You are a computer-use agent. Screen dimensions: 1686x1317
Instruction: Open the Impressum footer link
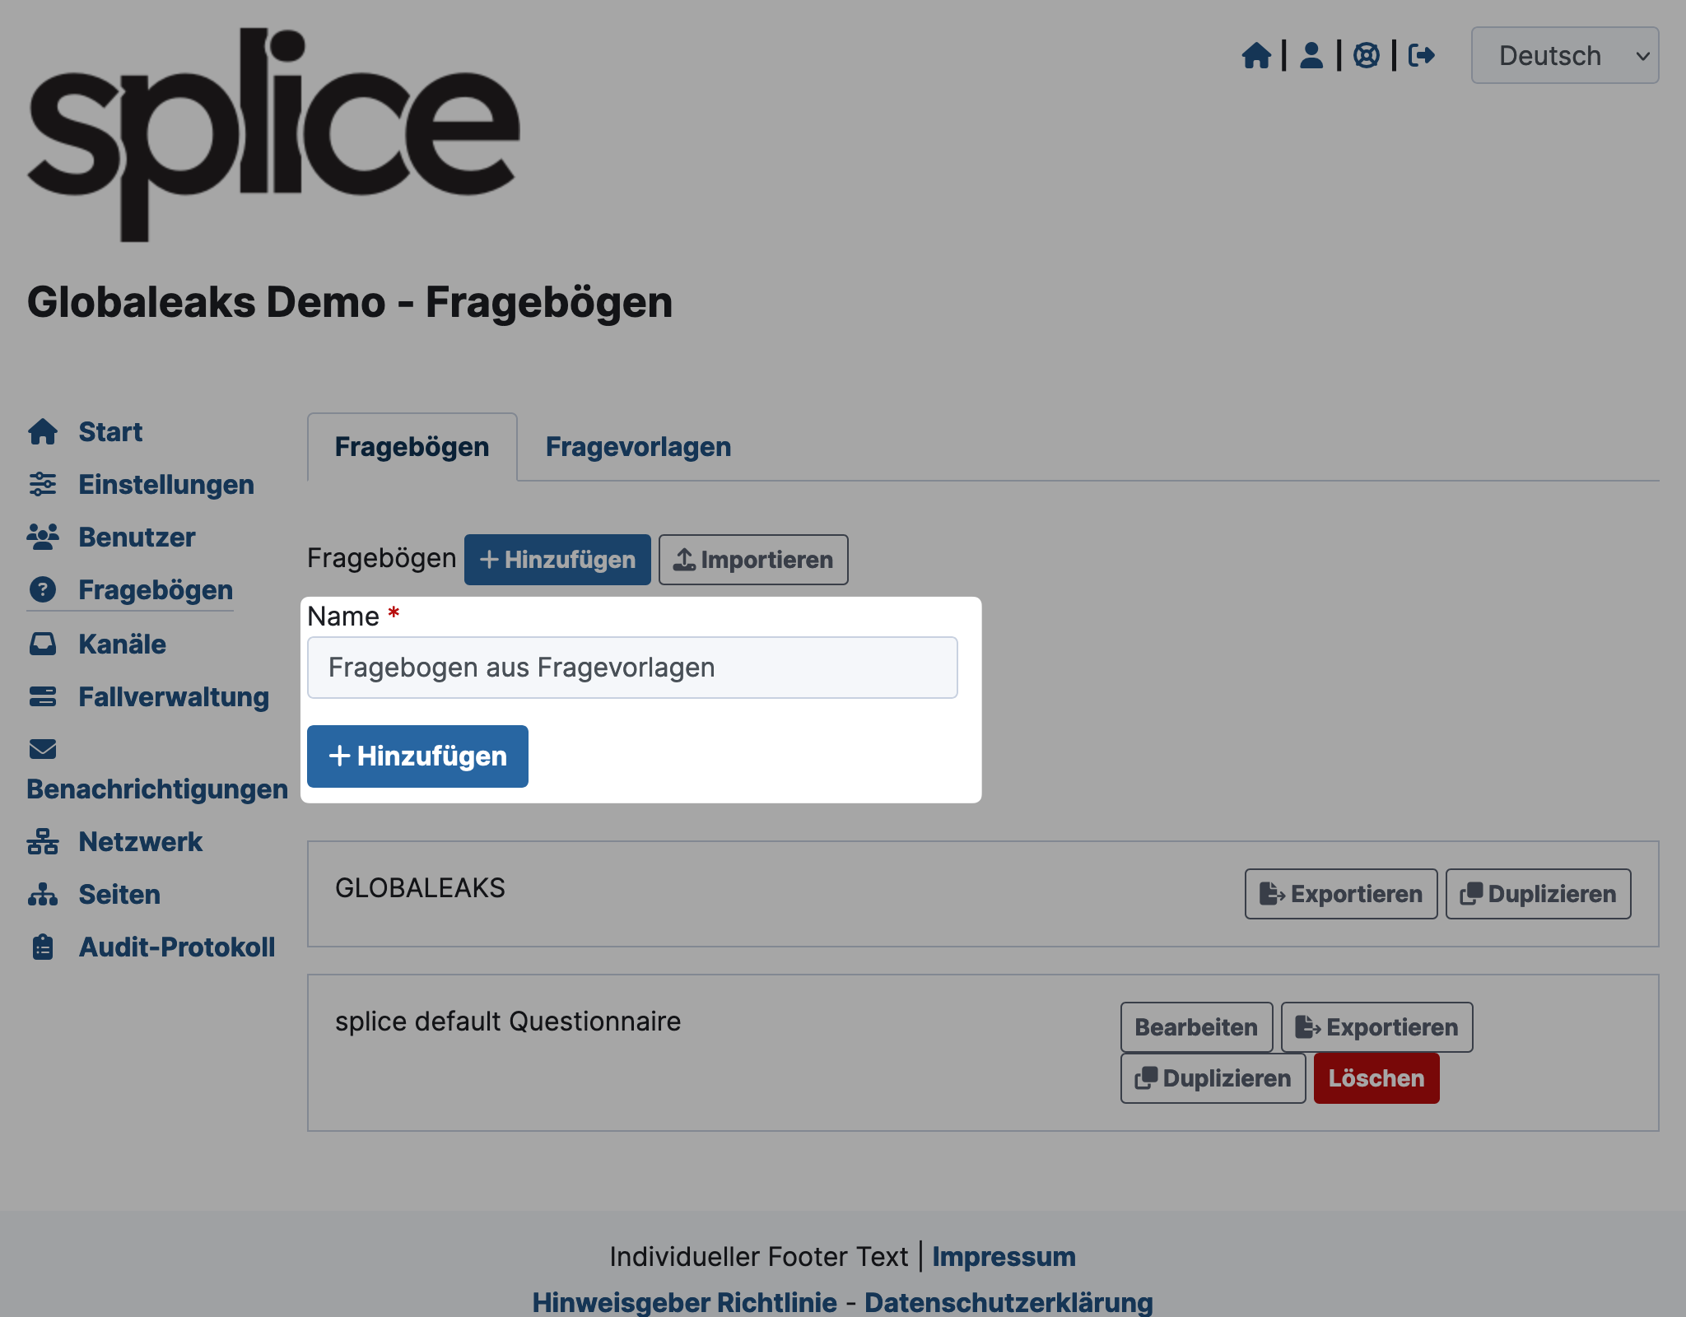click(1004, 1257)
